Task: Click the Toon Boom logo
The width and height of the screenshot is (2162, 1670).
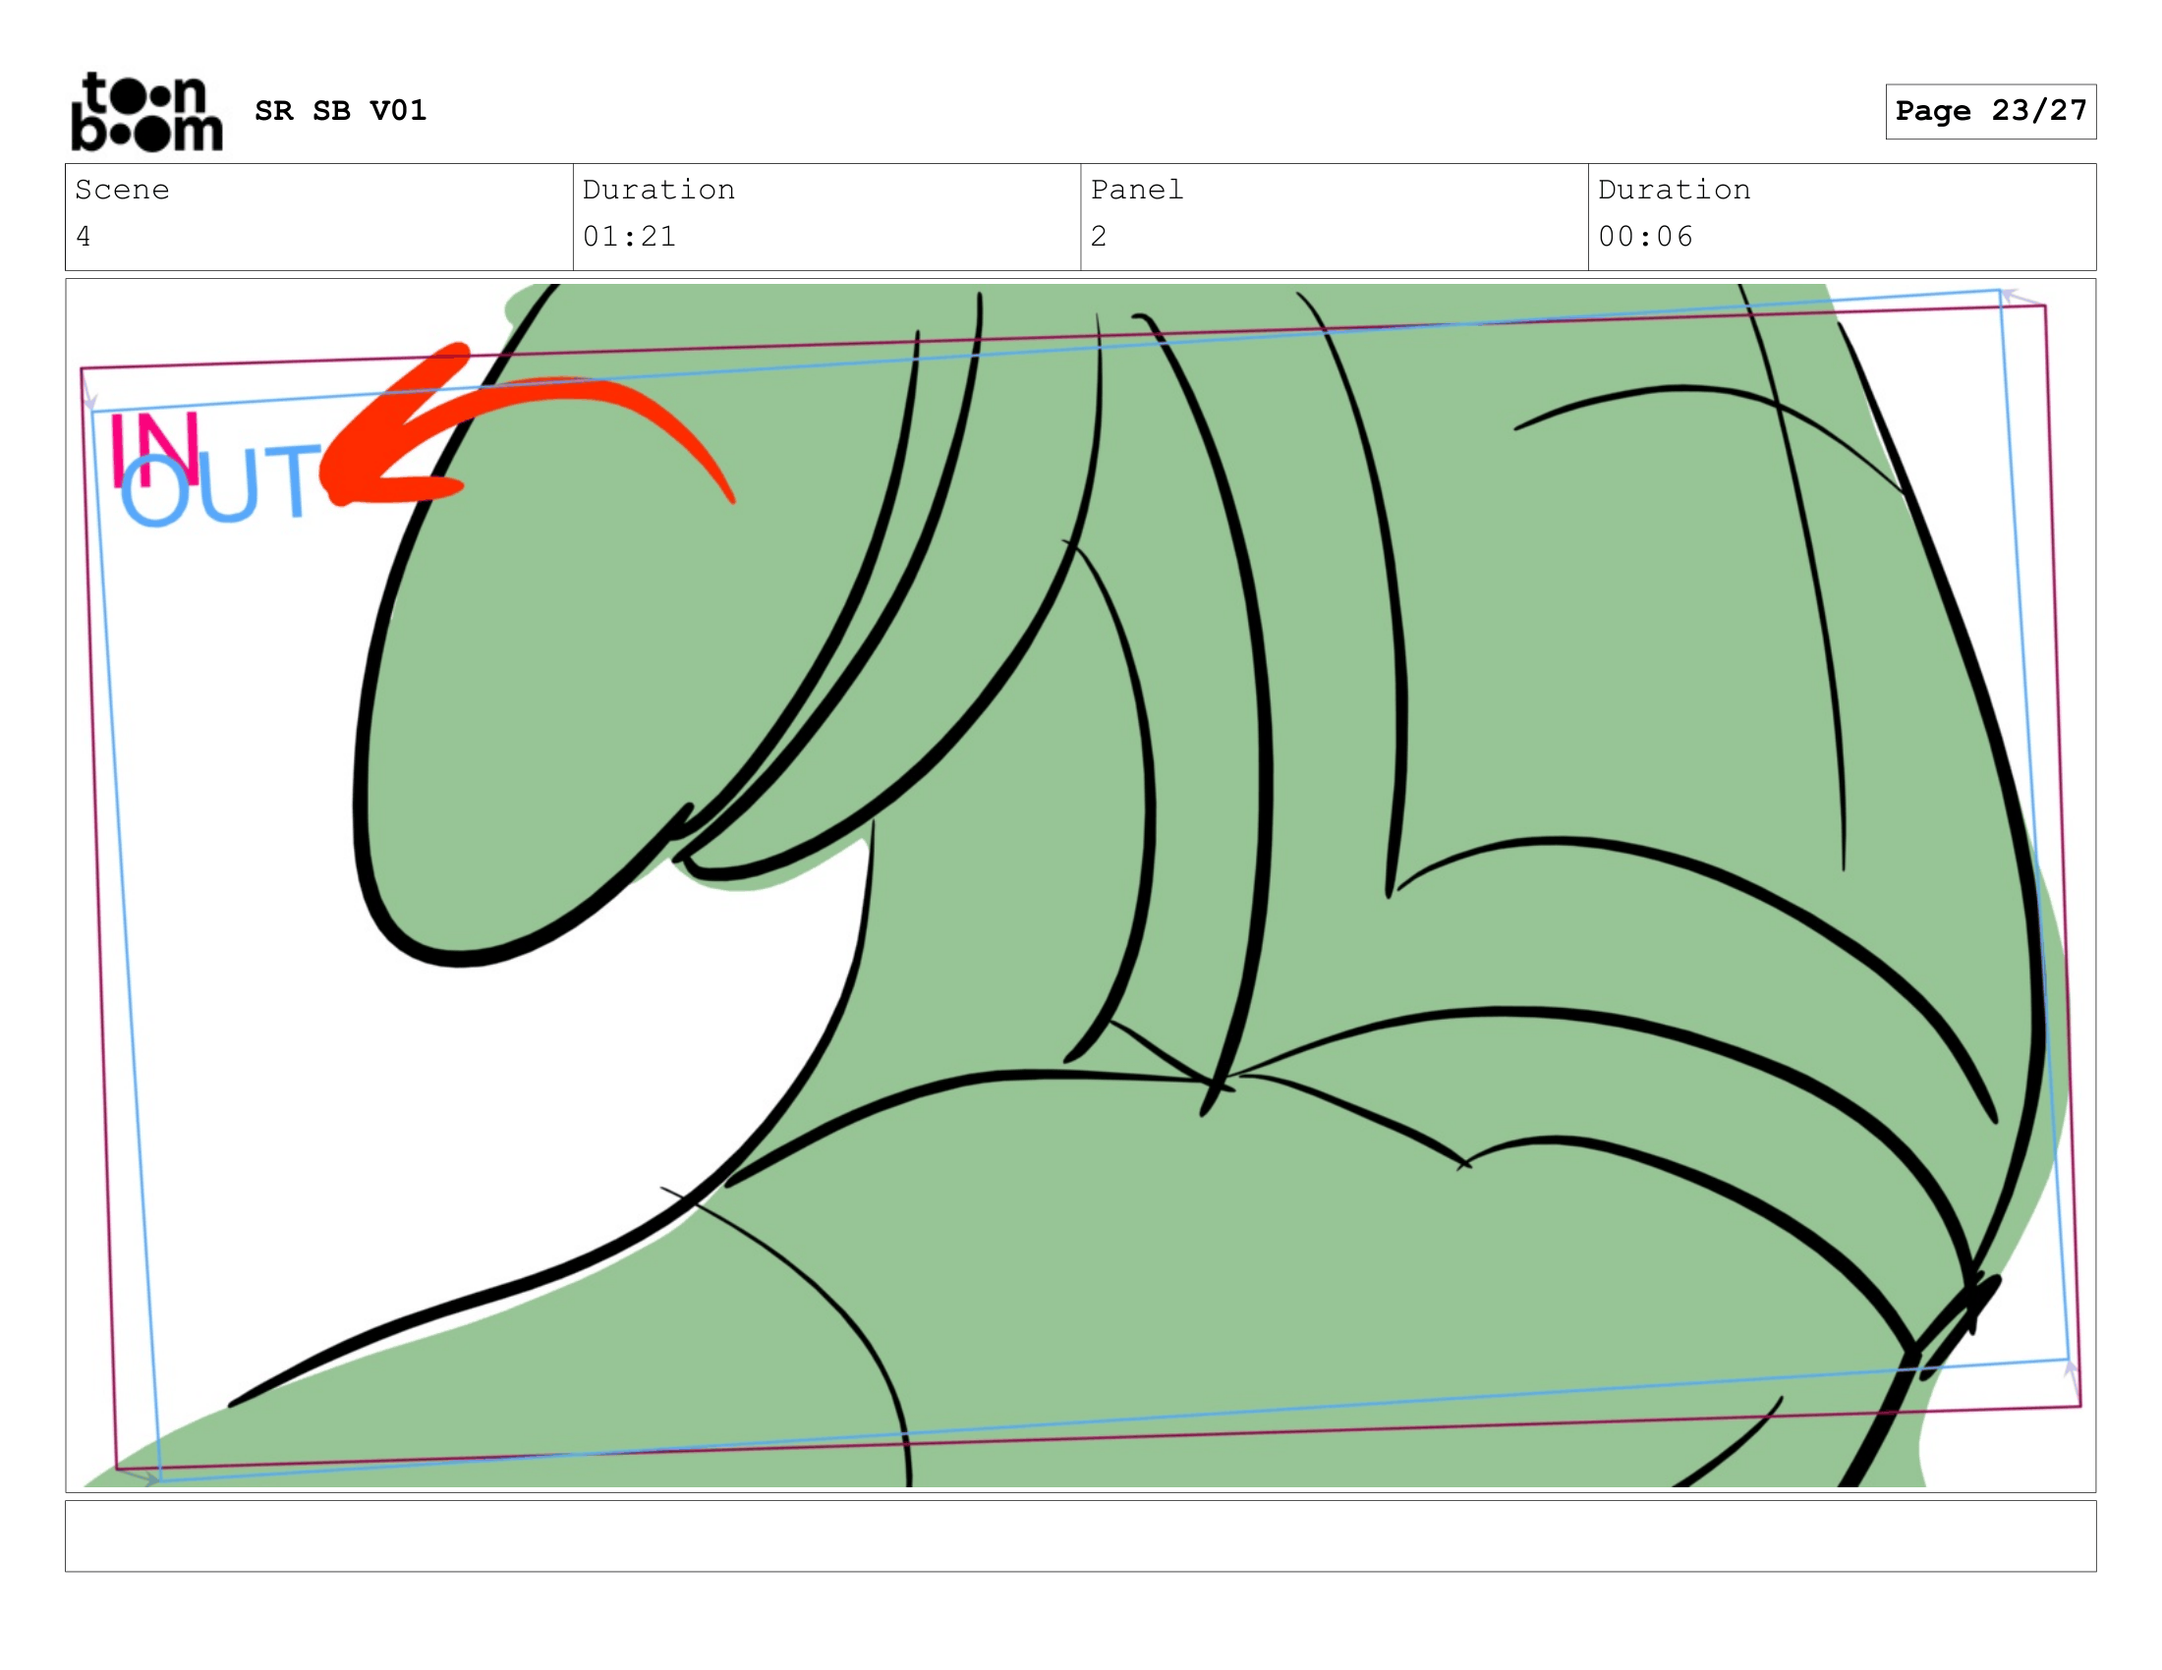Action: pos(146,112)
